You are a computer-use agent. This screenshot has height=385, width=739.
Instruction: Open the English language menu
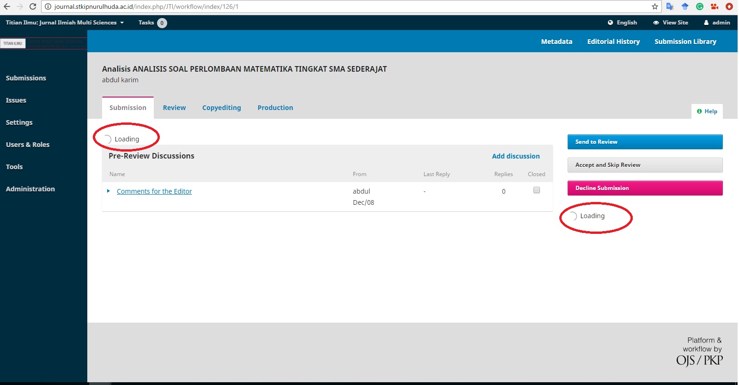622,23
